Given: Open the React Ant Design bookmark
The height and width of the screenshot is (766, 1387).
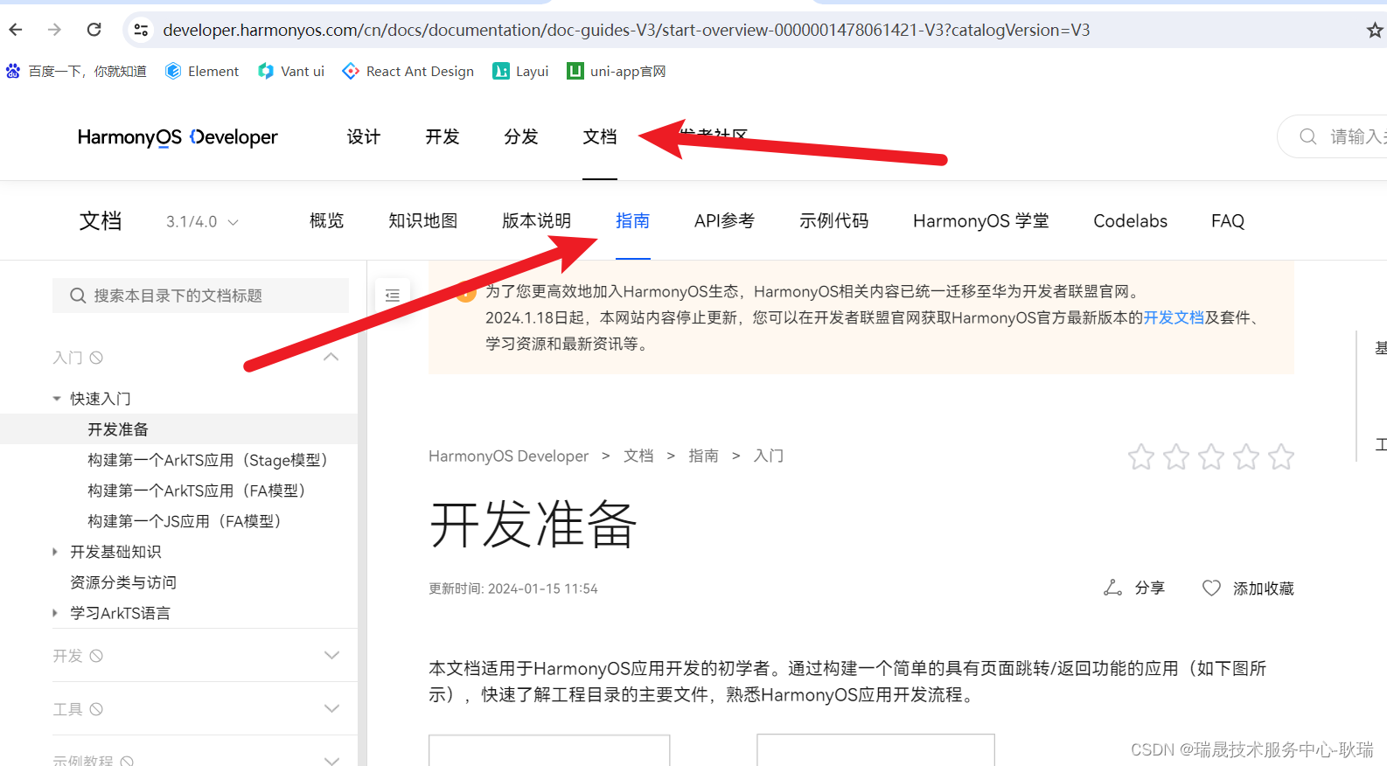Looking at the screenshot, I should click(x=408, y=71).
